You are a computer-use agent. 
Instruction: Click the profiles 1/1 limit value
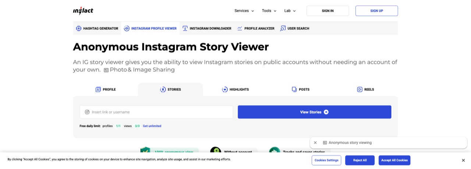[118, 126]
